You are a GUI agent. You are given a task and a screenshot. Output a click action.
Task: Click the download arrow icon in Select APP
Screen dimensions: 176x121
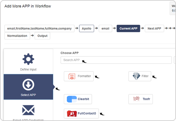(28, 85)
